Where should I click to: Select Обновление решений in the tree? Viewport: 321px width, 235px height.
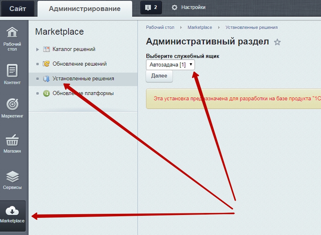79,64
